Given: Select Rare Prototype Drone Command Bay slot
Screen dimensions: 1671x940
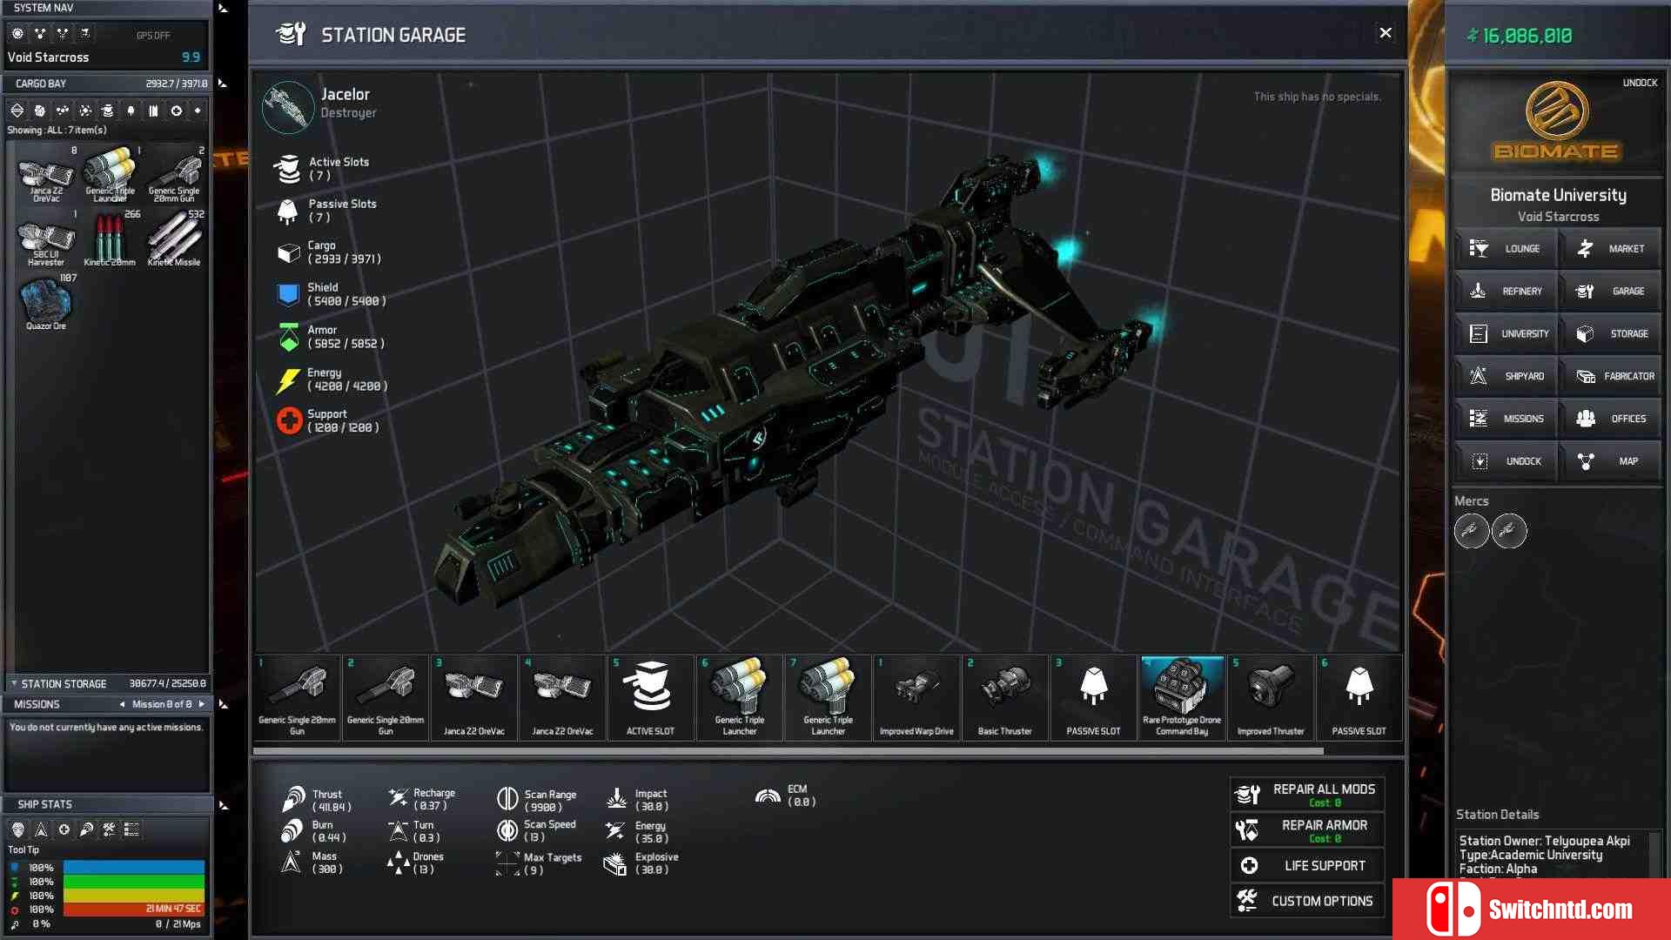Looking at the screenshot, I should tap(1182, 697).
